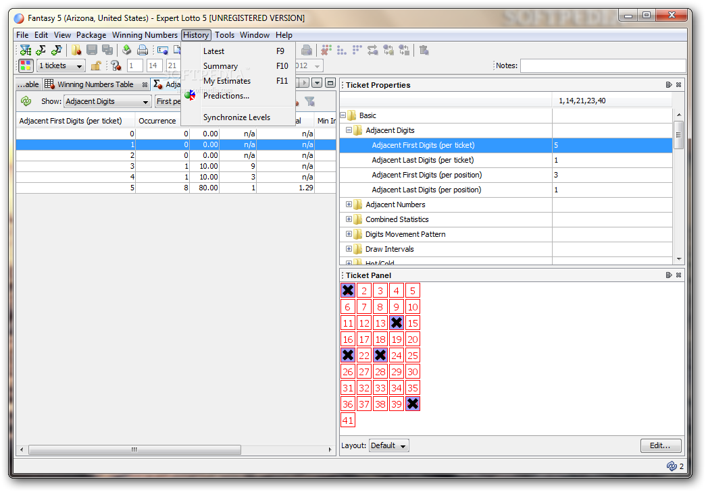
Task: Unmark number 1 in Ticket Panel
Action: pyautogui.click(x=348, y=290)
